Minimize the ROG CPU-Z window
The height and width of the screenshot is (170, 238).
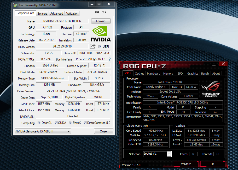click(x=214, y=65)
